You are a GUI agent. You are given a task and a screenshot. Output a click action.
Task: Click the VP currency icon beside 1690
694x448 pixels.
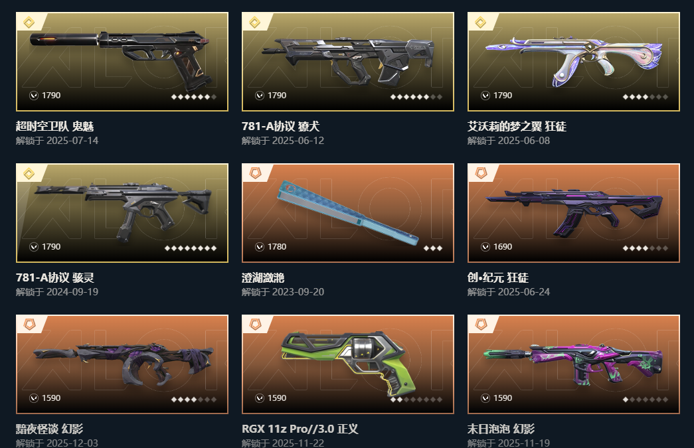coord(485,247)
